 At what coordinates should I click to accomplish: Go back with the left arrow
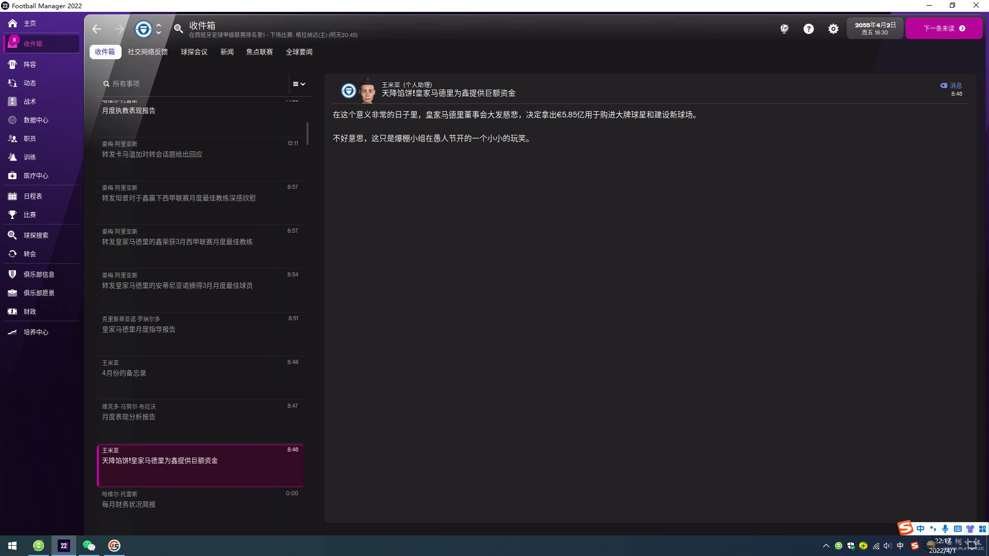tap(97, 29)
